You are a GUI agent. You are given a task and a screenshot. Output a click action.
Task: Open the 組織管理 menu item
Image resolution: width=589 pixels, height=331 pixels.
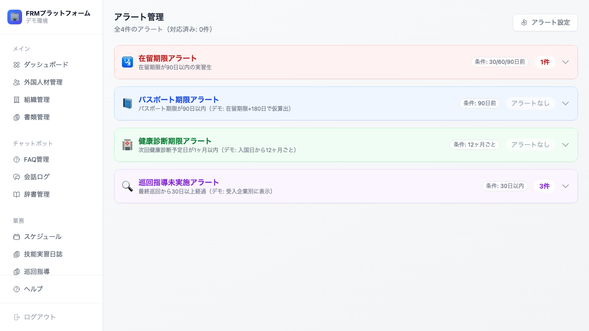point(52,100)
